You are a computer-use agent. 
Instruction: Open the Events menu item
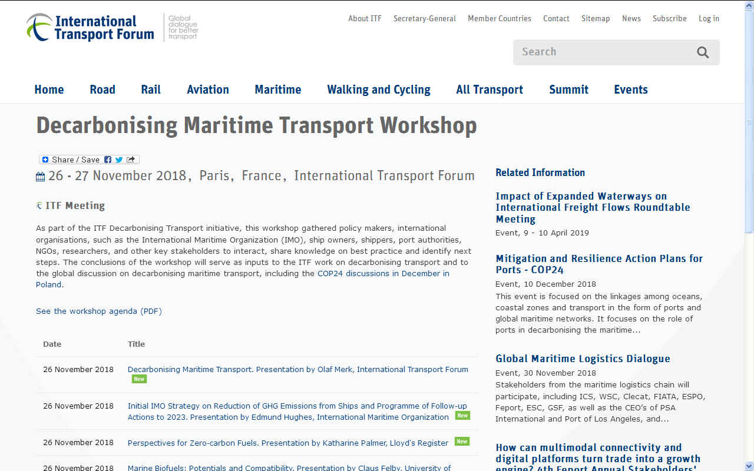[631, 89]
